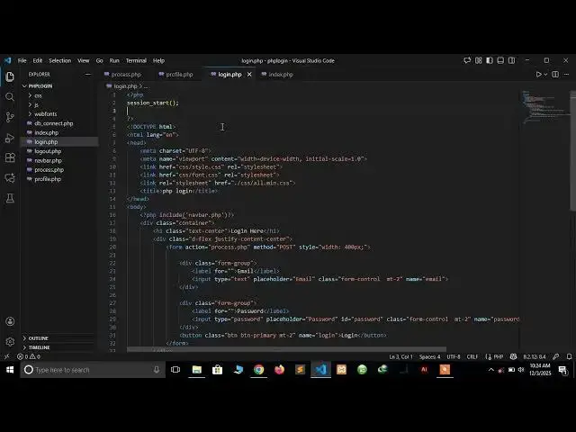Open the Extensions view
The height and width of the screenshot is (432, 576).
click(x=10, y=158)
